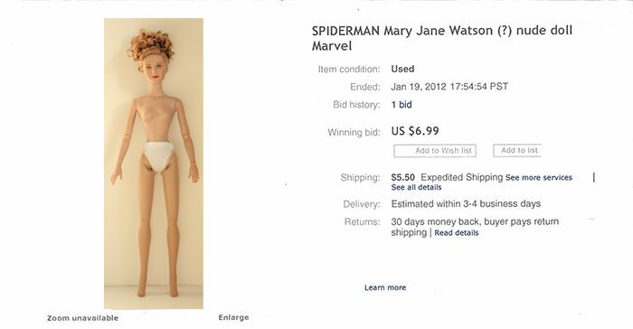Click the $5.50 Expedited Shipping text
This screenshot has width=633, height=329.
[447, 177]
